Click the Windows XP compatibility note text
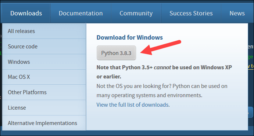This screenshot has width=254, height=136. pyautogui.click(x=164, y=72)
